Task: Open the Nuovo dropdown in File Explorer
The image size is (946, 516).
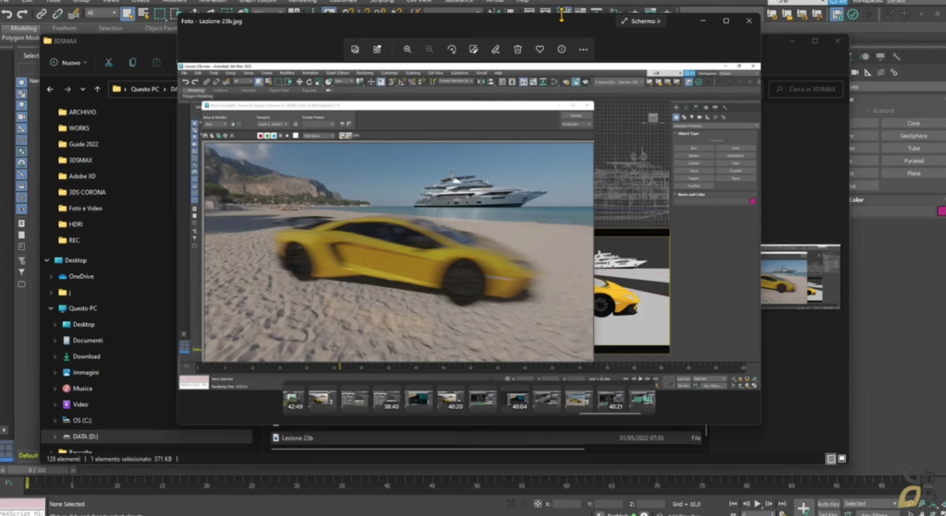Action: pos(68,62)
